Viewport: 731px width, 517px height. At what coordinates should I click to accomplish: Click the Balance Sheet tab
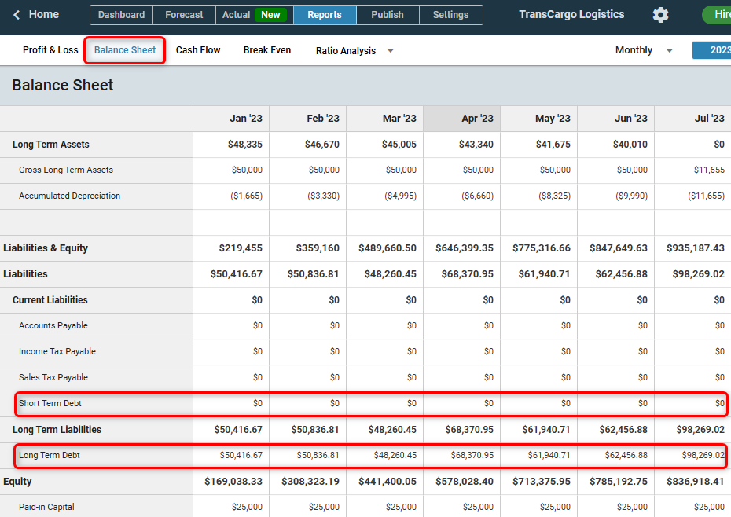click(125, 50)
